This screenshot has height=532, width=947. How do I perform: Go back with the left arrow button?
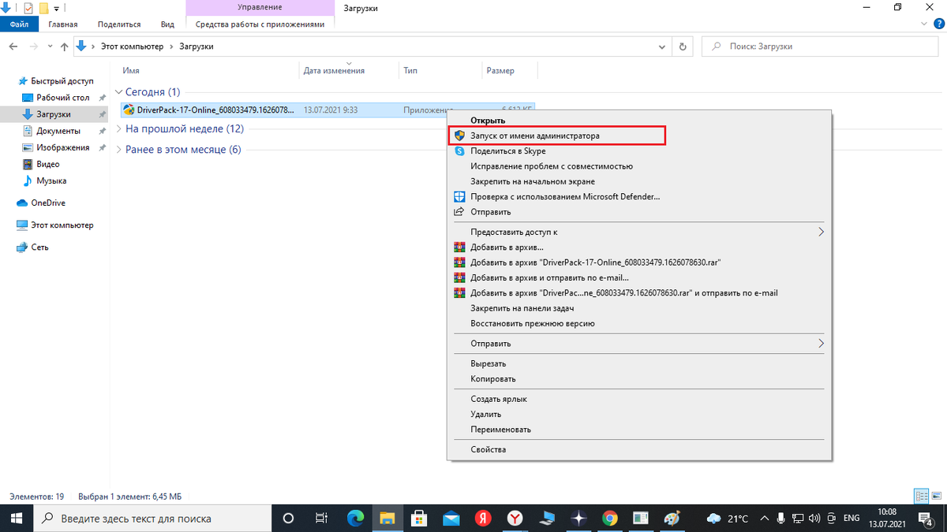pos(13,47)
